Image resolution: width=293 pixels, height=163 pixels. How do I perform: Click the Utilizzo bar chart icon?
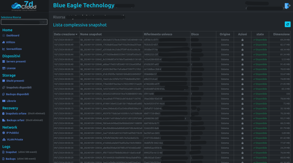click(4, 42)
